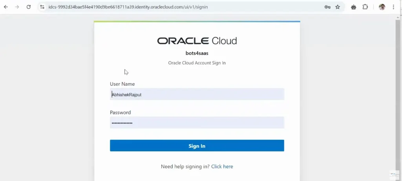The height and width of the screenshot is (181, 402).
Task: Open the saved passwords key icon
Action: pos(327,7)
